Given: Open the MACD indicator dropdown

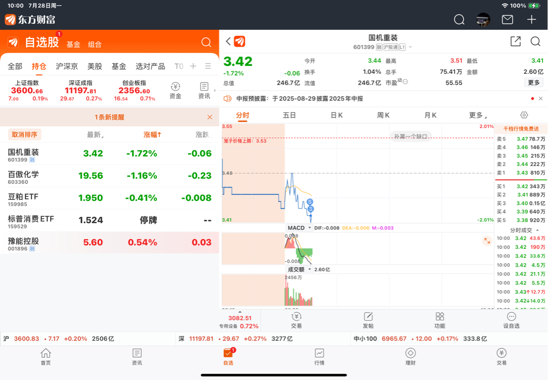Looking at the screenshot, I should click(299, 228).
